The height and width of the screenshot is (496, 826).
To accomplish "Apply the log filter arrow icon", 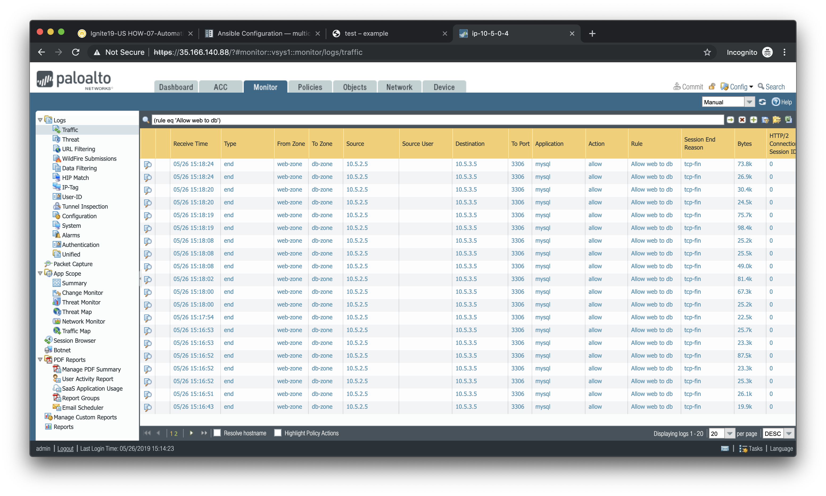I will (x=730, y=120).
